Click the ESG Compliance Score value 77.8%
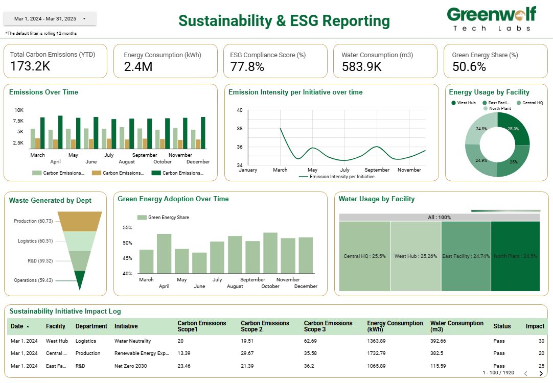The image size is (553, 383). click(x=247, y=66)
